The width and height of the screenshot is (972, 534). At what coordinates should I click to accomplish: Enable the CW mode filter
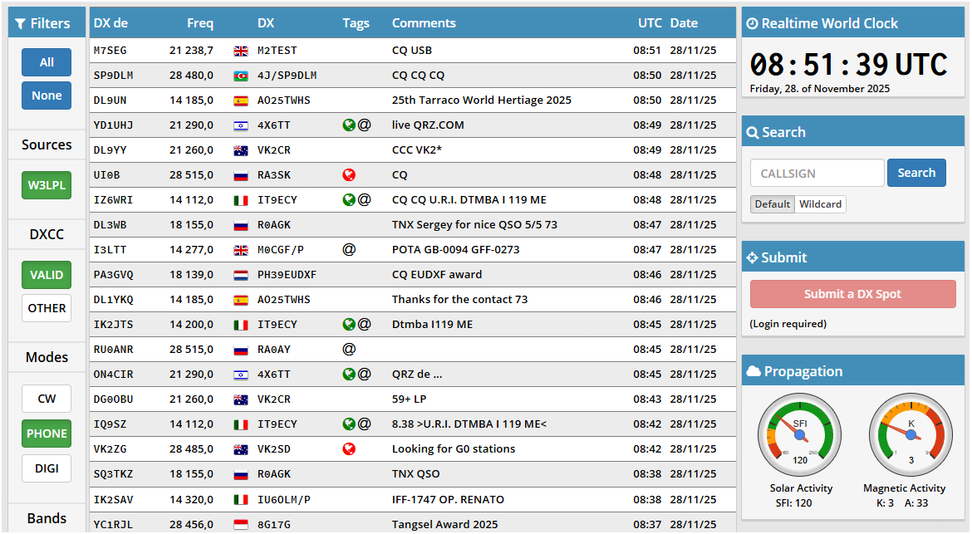click(x=47, y=399)
